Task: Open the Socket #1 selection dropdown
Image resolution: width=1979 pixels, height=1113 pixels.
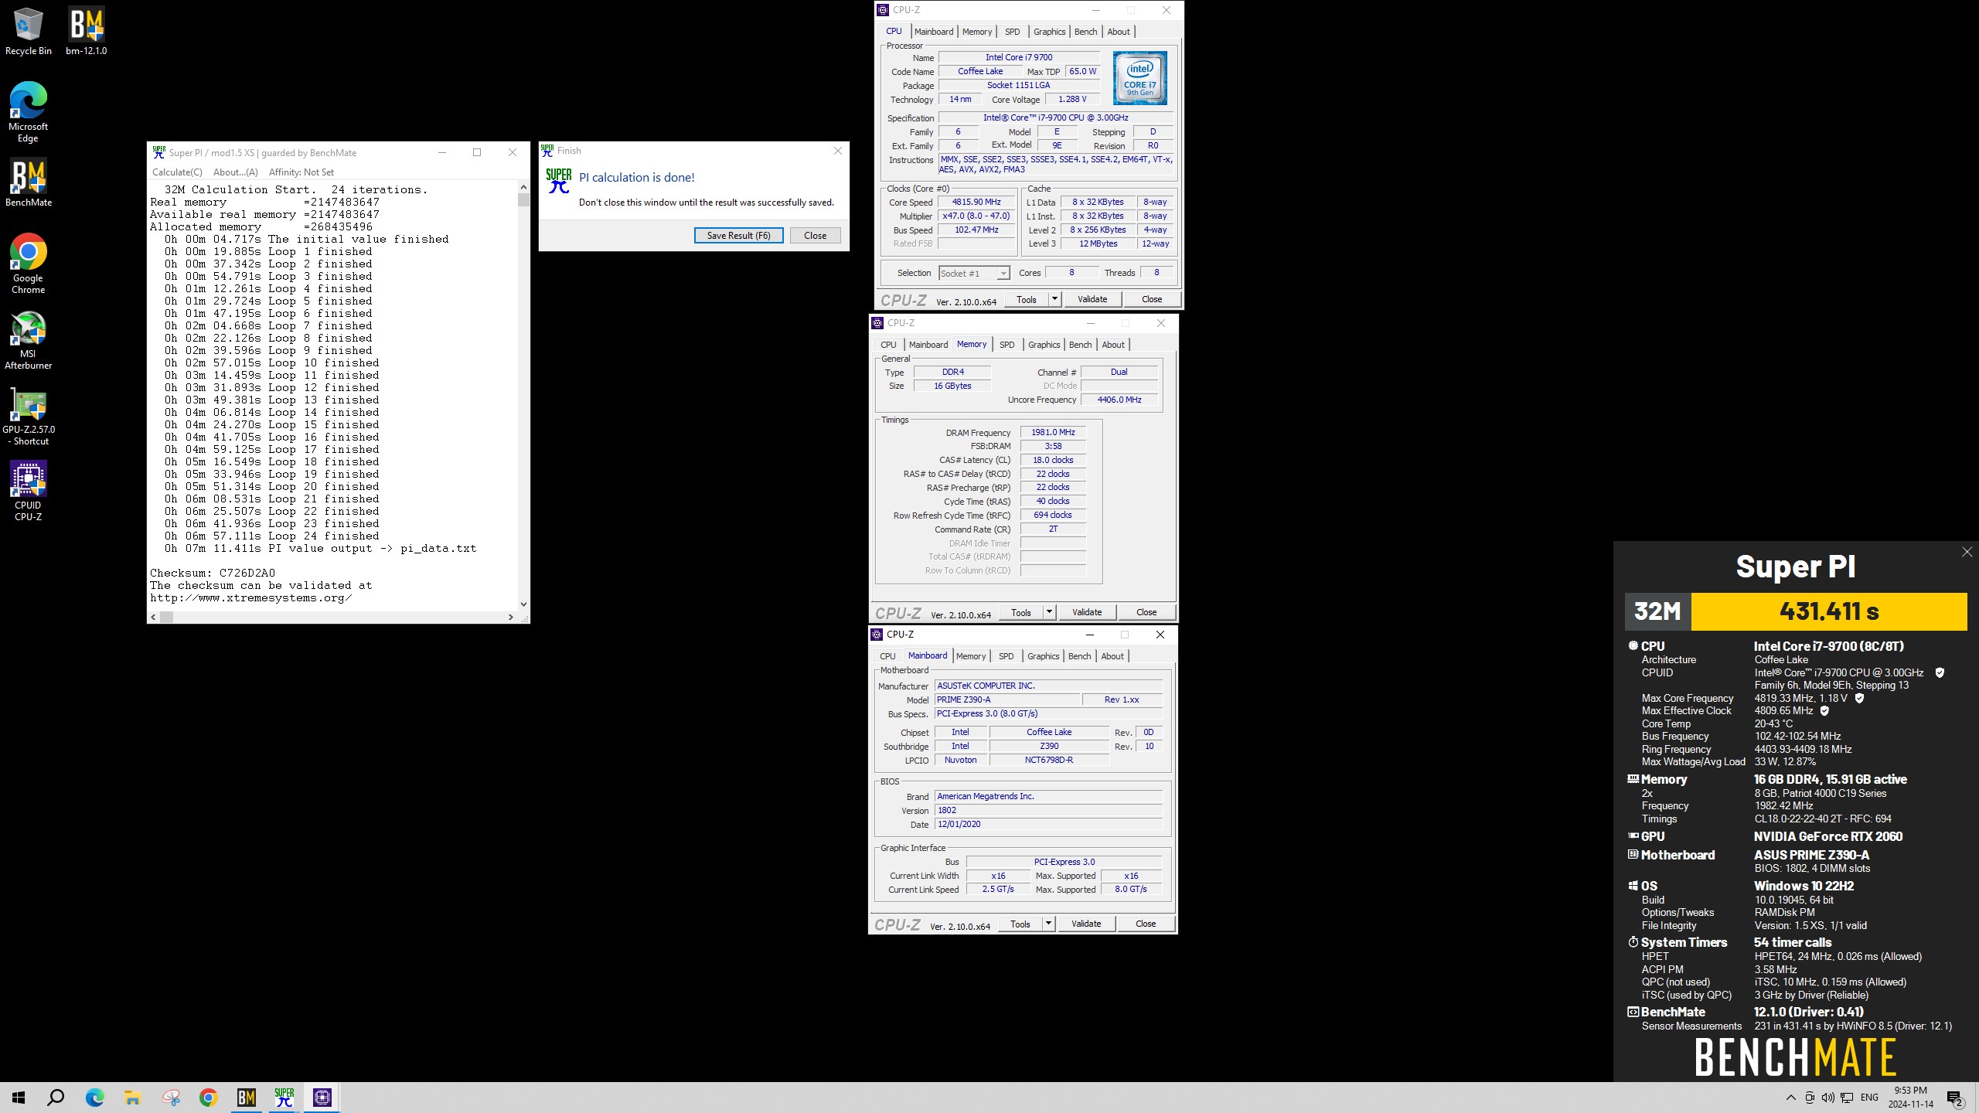Action: tap(974, 273)
